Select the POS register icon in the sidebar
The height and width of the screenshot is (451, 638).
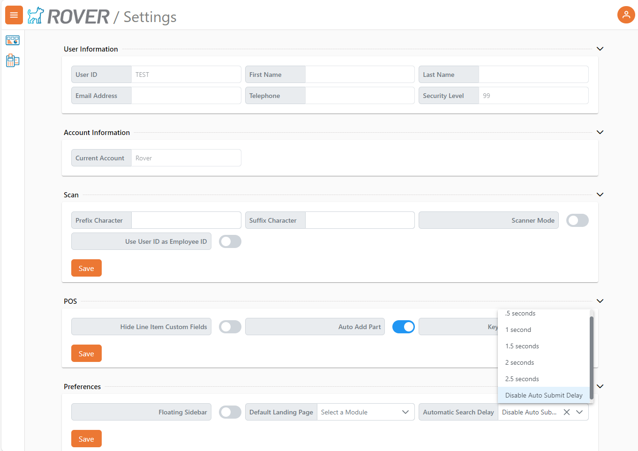pos(12,60)
